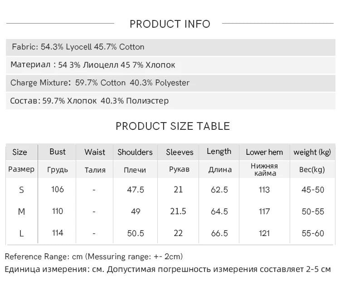Viewport: 340px width, 286px height.
Task: Select bust value 106
Action: click(58, 189)
